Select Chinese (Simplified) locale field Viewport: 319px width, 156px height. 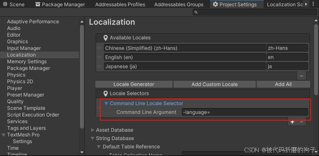point(185,48)
